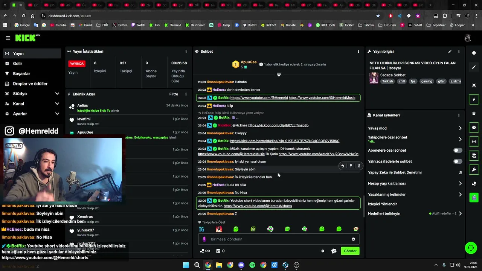Open Yapay Zeka ile Sohbet Denetimi external link
This screenshot has height=271, width=482.
[460, 172]
